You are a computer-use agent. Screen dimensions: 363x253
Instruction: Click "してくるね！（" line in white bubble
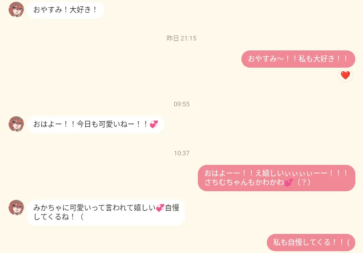pos(59,217)
